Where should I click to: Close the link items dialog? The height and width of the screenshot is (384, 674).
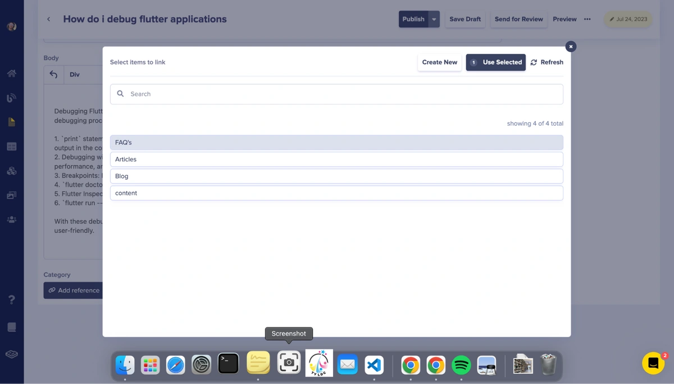click(x=571, y=47)
